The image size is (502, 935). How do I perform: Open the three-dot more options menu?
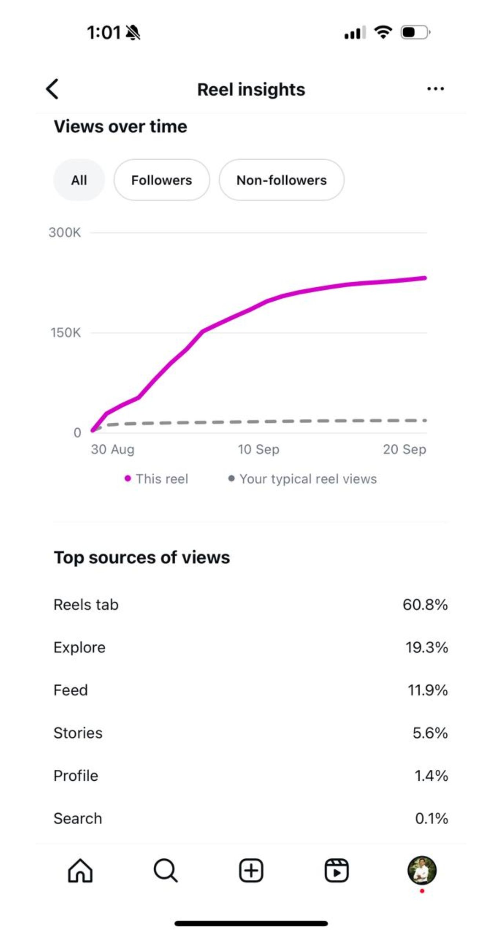click(435, 89)
